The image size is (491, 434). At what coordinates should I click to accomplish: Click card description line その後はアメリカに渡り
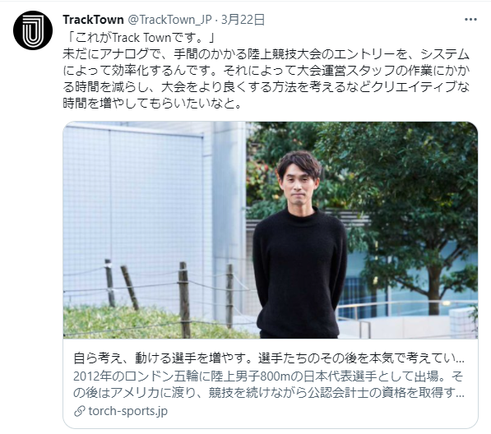269,393
